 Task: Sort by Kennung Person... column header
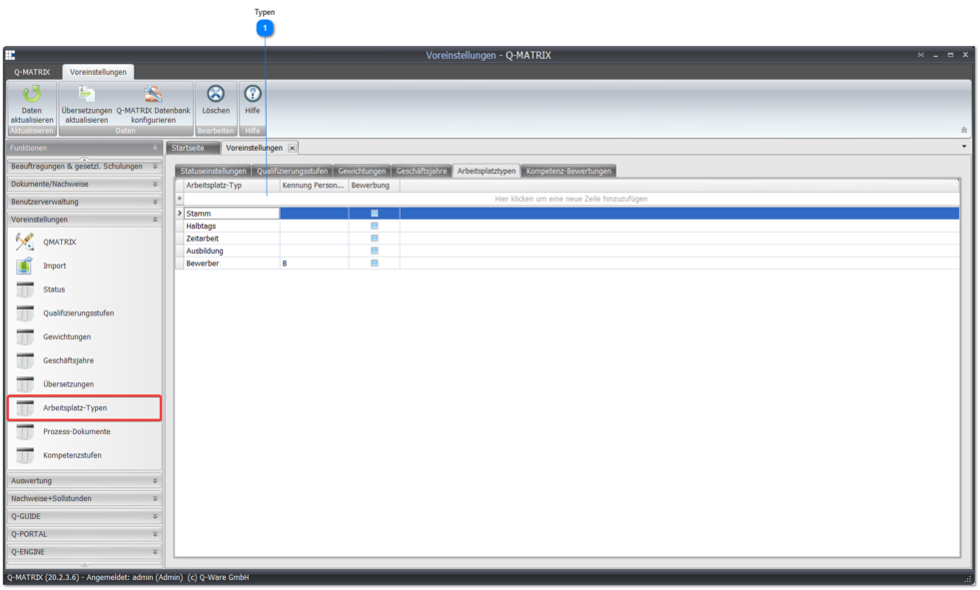pyautogui.click(x=314, y=186)
